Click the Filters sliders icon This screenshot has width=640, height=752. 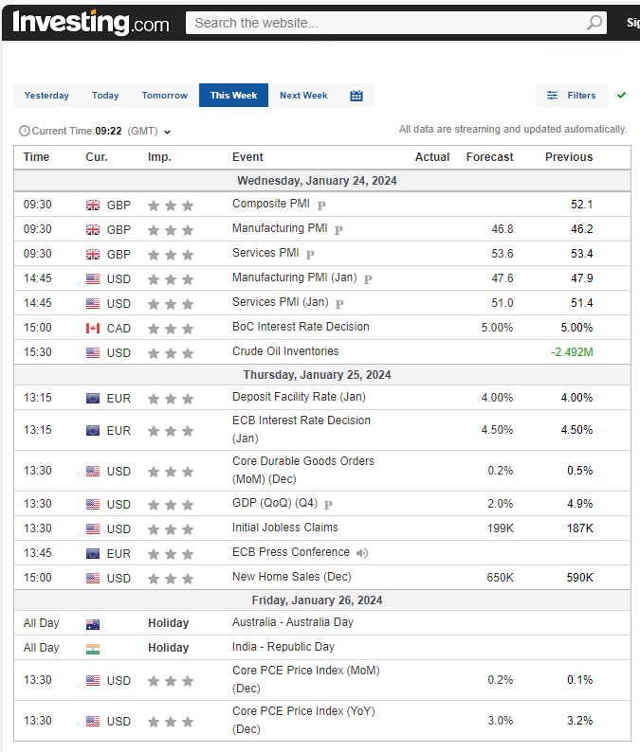pos(552,96)
